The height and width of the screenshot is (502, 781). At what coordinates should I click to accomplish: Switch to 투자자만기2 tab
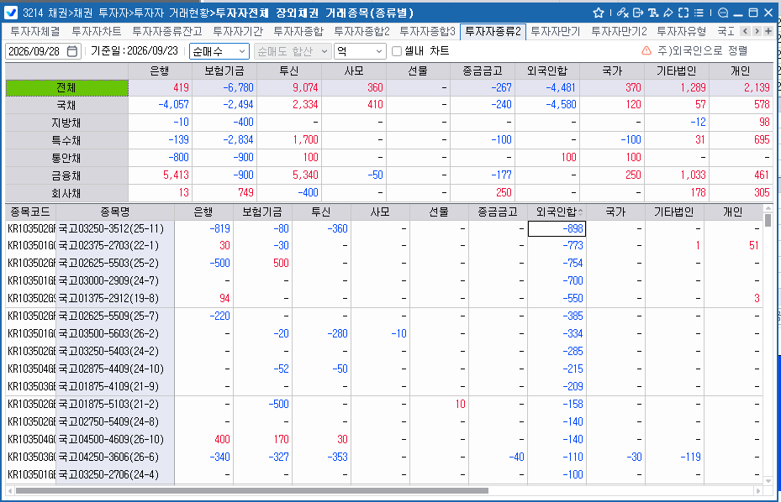(x=619, y=31)
